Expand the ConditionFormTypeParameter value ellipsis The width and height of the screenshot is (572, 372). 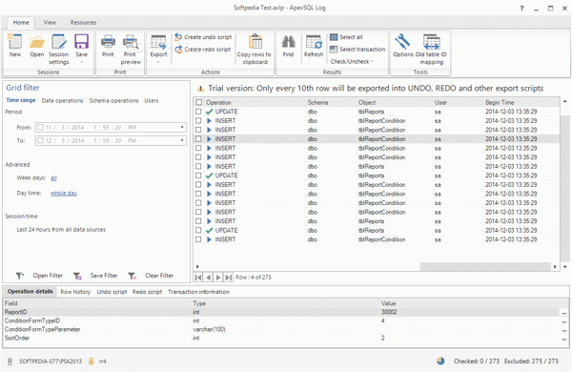(x=564, y=330)
